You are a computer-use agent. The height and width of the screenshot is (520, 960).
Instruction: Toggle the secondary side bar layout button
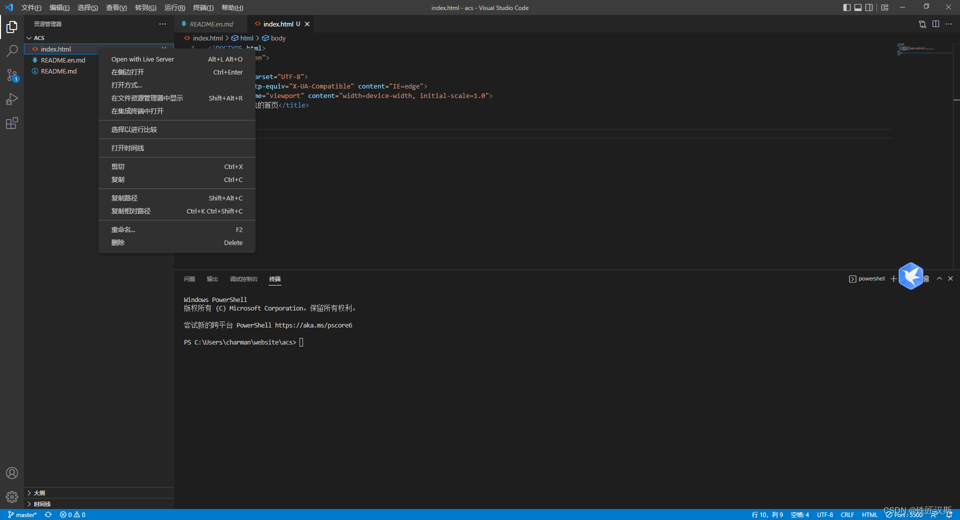pos(869,7)
